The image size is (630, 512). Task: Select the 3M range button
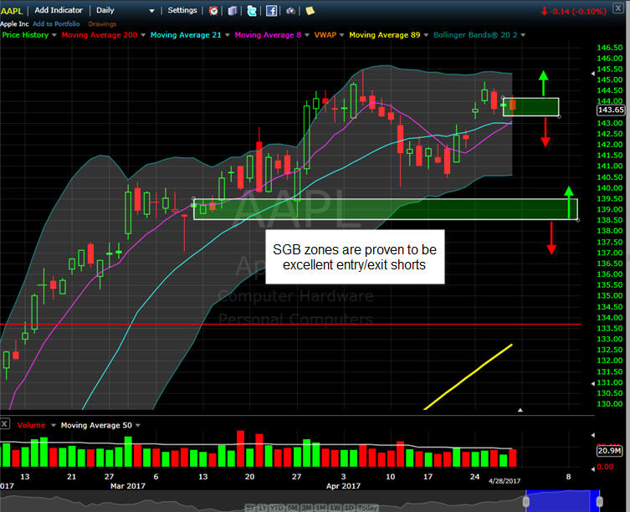(x=306, y=508)
